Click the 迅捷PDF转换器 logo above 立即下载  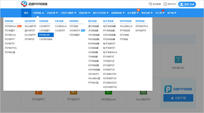(178, 89)
